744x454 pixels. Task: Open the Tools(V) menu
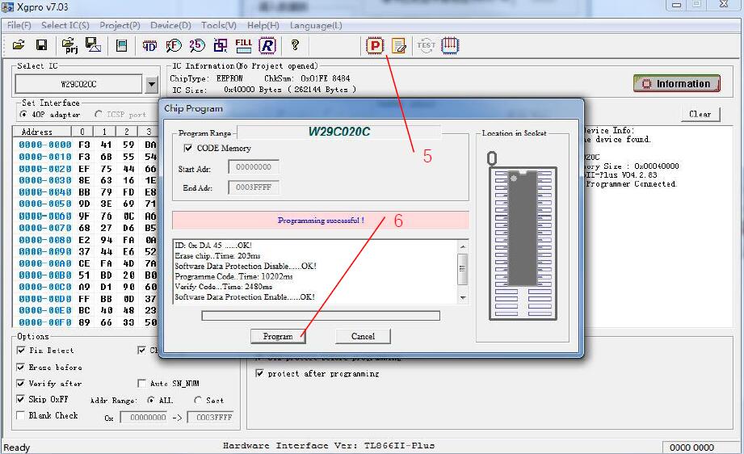coord(218,25)
